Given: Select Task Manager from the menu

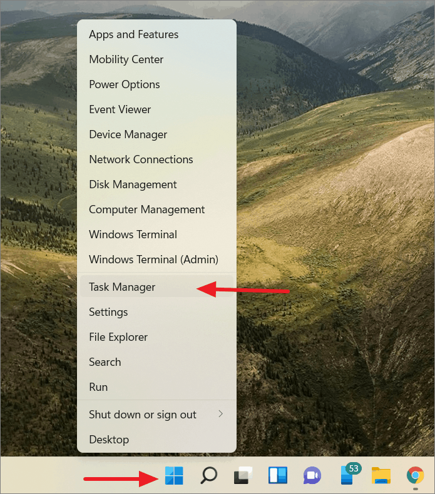Looking at the screenshot, I should 156,286.
